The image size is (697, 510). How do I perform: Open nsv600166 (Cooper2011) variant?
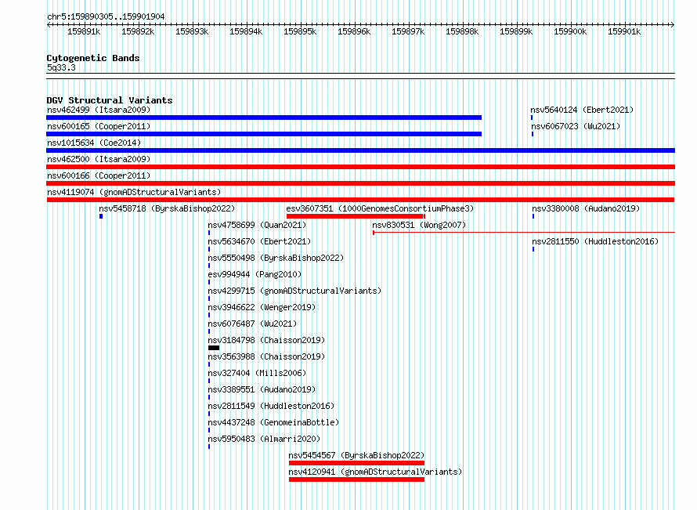click(x=99, y=175)
